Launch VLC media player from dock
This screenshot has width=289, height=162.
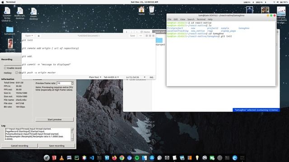(x=61, y=158)
